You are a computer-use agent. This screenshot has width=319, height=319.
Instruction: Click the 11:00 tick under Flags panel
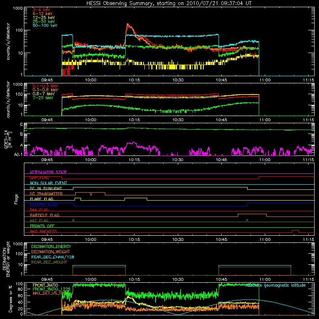(x=265, y=240)
